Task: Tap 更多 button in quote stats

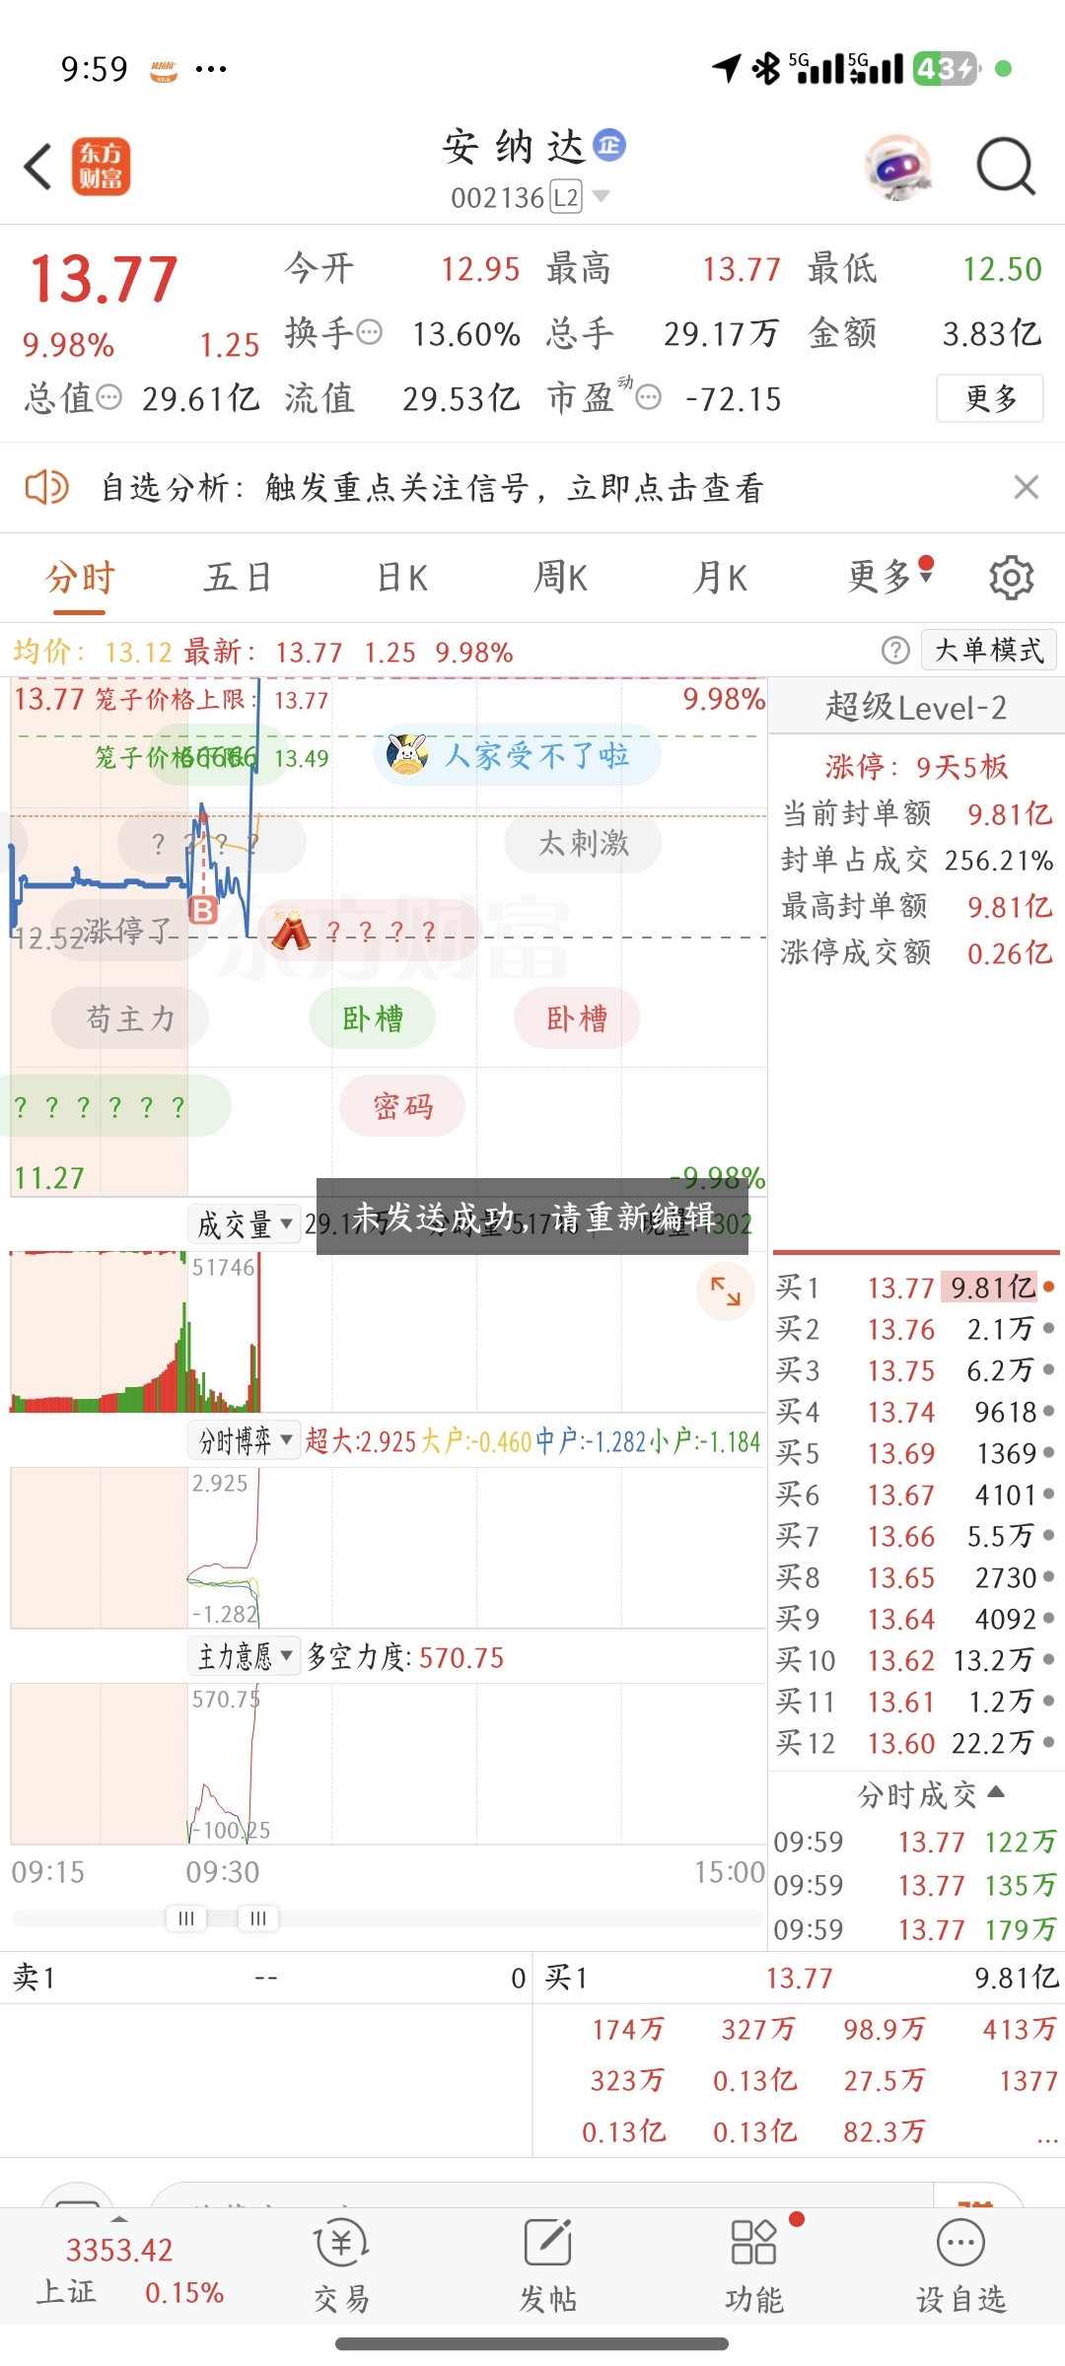Action: pyautogui.click(x=990, y=398)
